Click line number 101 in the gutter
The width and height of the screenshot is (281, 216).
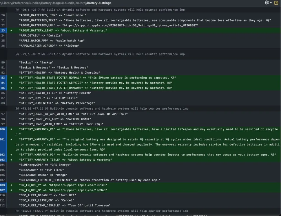[x=3, y=139]
